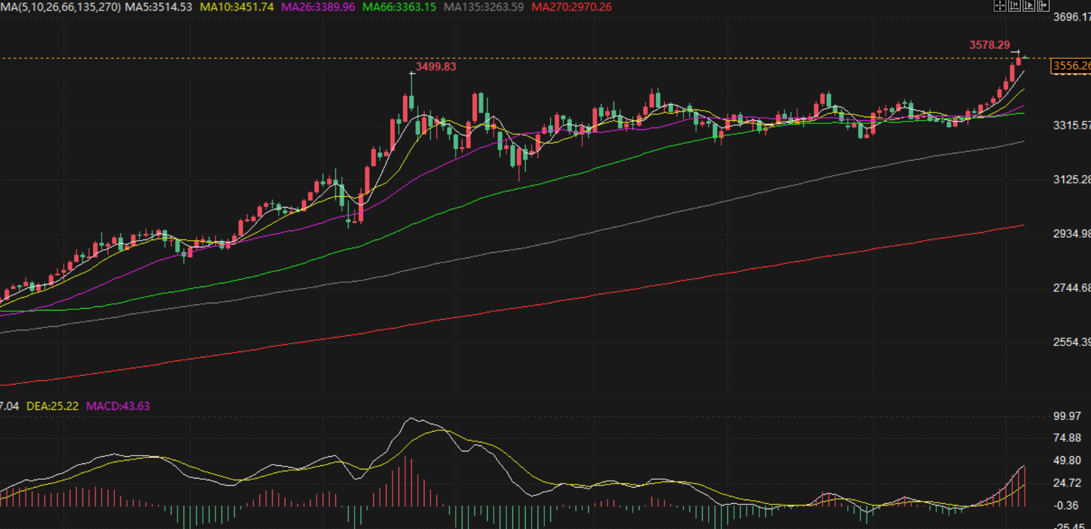Click the 99.97 MACD axis label
Image resolution: width=1091 pixels, height=529 pixels.
click(1067, 416)
